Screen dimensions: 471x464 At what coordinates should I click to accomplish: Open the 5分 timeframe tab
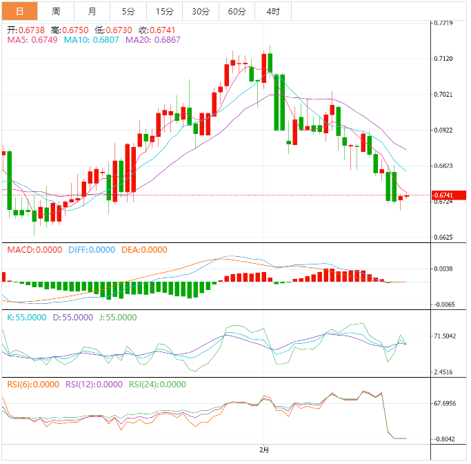128,12
